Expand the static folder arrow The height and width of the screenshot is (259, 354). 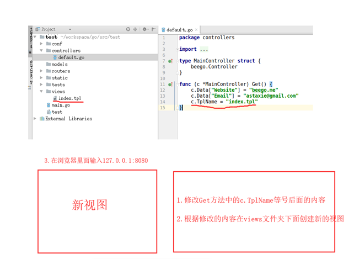tap(41, 77)
